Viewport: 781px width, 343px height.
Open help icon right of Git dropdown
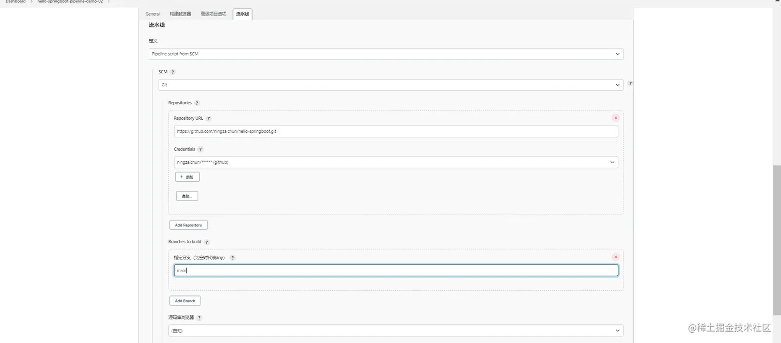click(630, 83)
